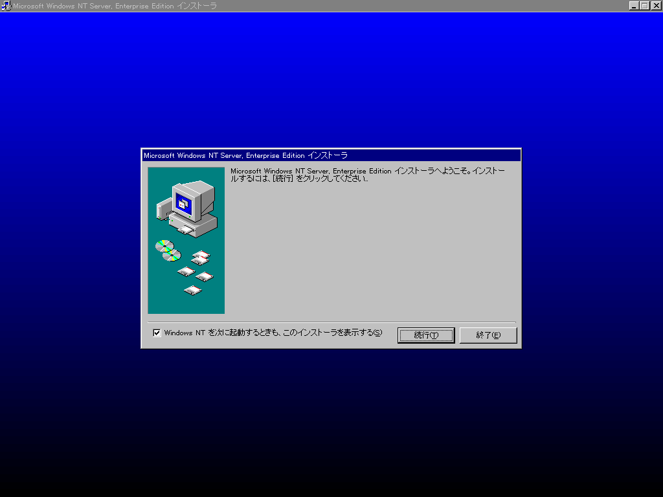Click checkbox label 'このインストーラを表示する(S)'
The width and height of the screenshot is (663, 497).
pyautogui.click(x=332, y=333)
